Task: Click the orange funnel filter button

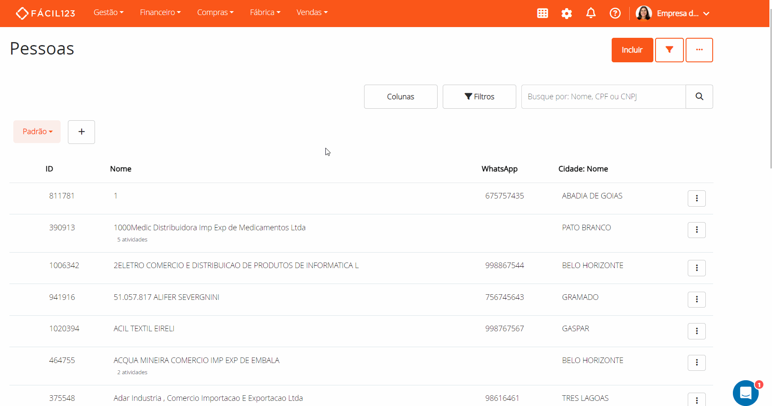Action: point(669,50)
